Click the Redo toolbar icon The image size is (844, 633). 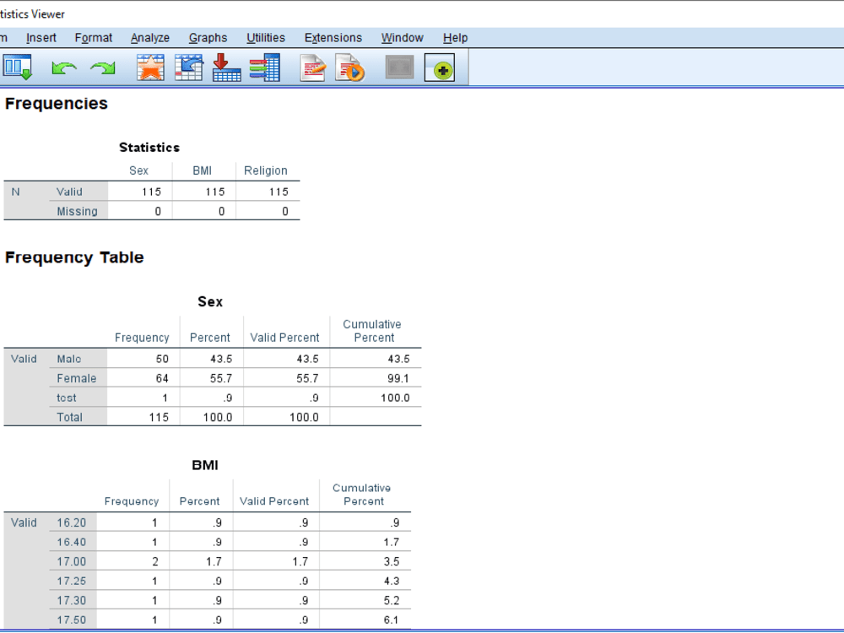click(x=101, y=67)
